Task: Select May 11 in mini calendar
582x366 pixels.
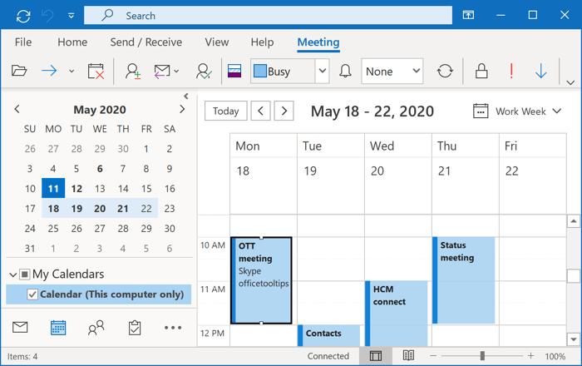Action: pos(53,188)
